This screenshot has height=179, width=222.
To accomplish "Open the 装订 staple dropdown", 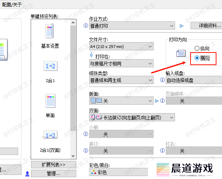I will (x=121, y=151).
